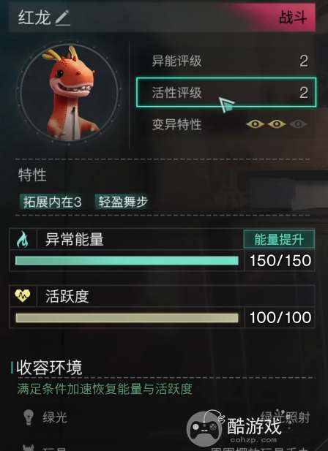Click the 拓展内在3 trait tag
Viewport: 328px width, 451px height.
point(51,202)
